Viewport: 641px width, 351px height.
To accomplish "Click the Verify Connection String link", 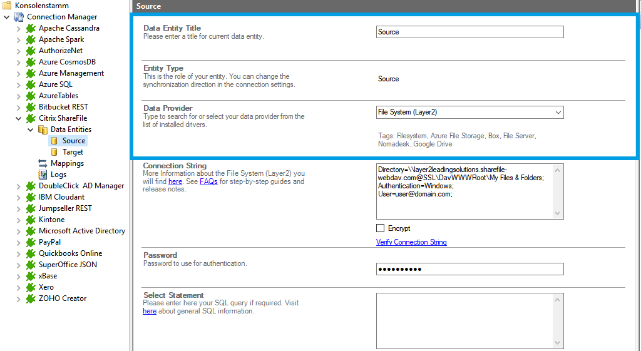I will pos(411,242).
